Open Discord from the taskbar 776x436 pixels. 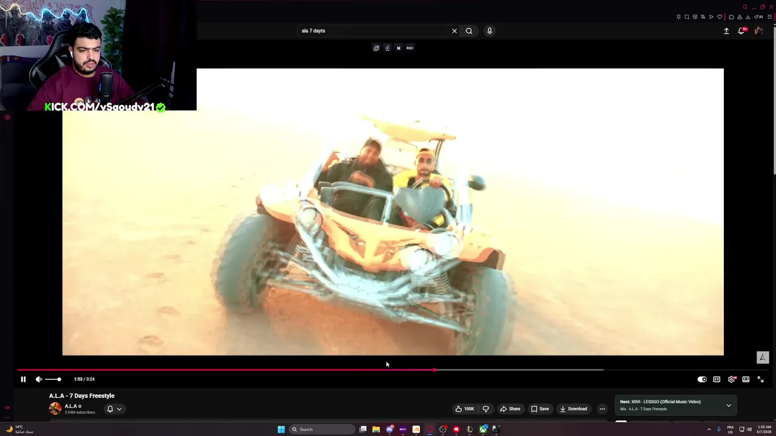click(x=390, y=429)
